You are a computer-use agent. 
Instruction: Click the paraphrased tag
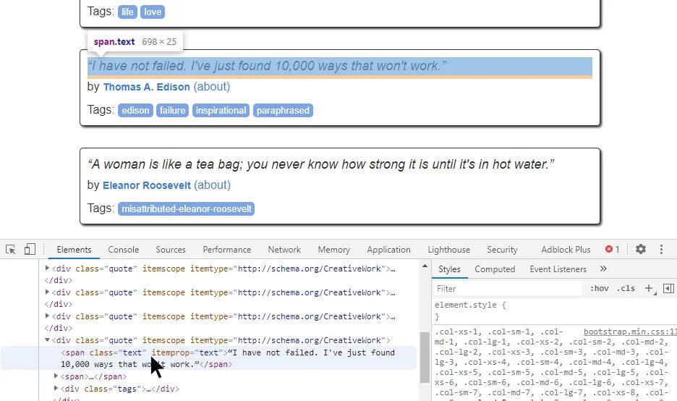(283, 111)
